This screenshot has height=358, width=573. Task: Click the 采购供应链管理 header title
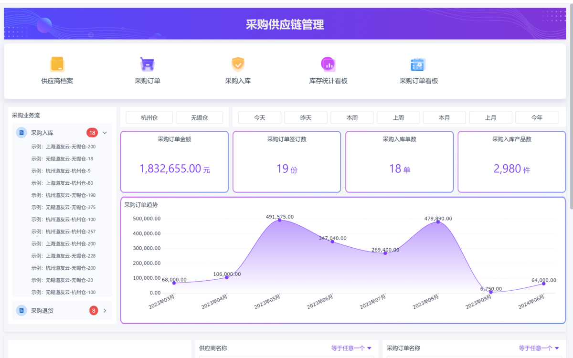point(285,24)
